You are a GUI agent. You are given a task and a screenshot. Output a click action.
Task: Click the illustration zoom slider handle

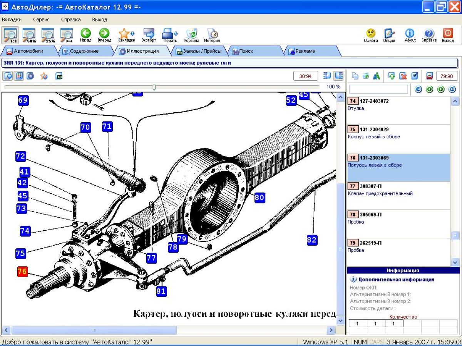154,87
